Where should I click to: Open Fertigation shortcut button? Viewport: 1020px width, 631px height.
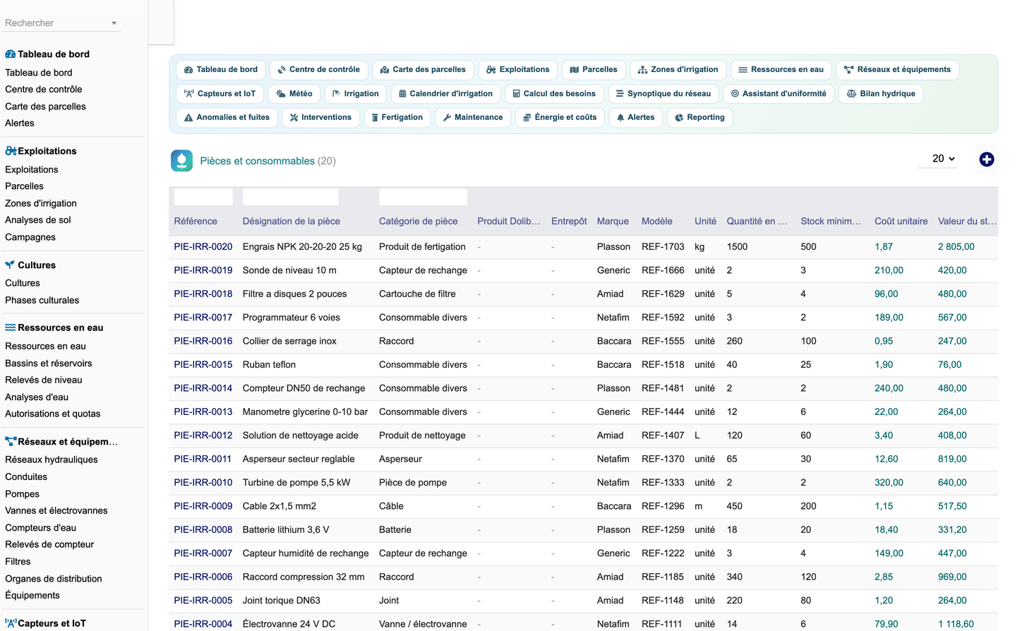point(397,118)
